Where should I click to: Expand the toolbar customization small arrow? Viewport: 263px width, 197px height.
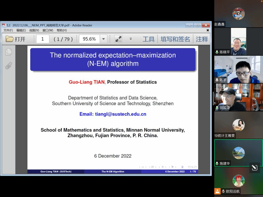(x=130, y=39)
